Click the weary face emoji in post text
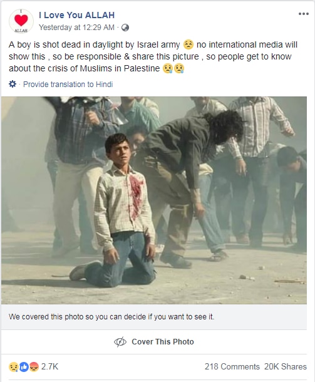This screenshot has width=315, height=382. pyautogui.click(x=188, y=44)
